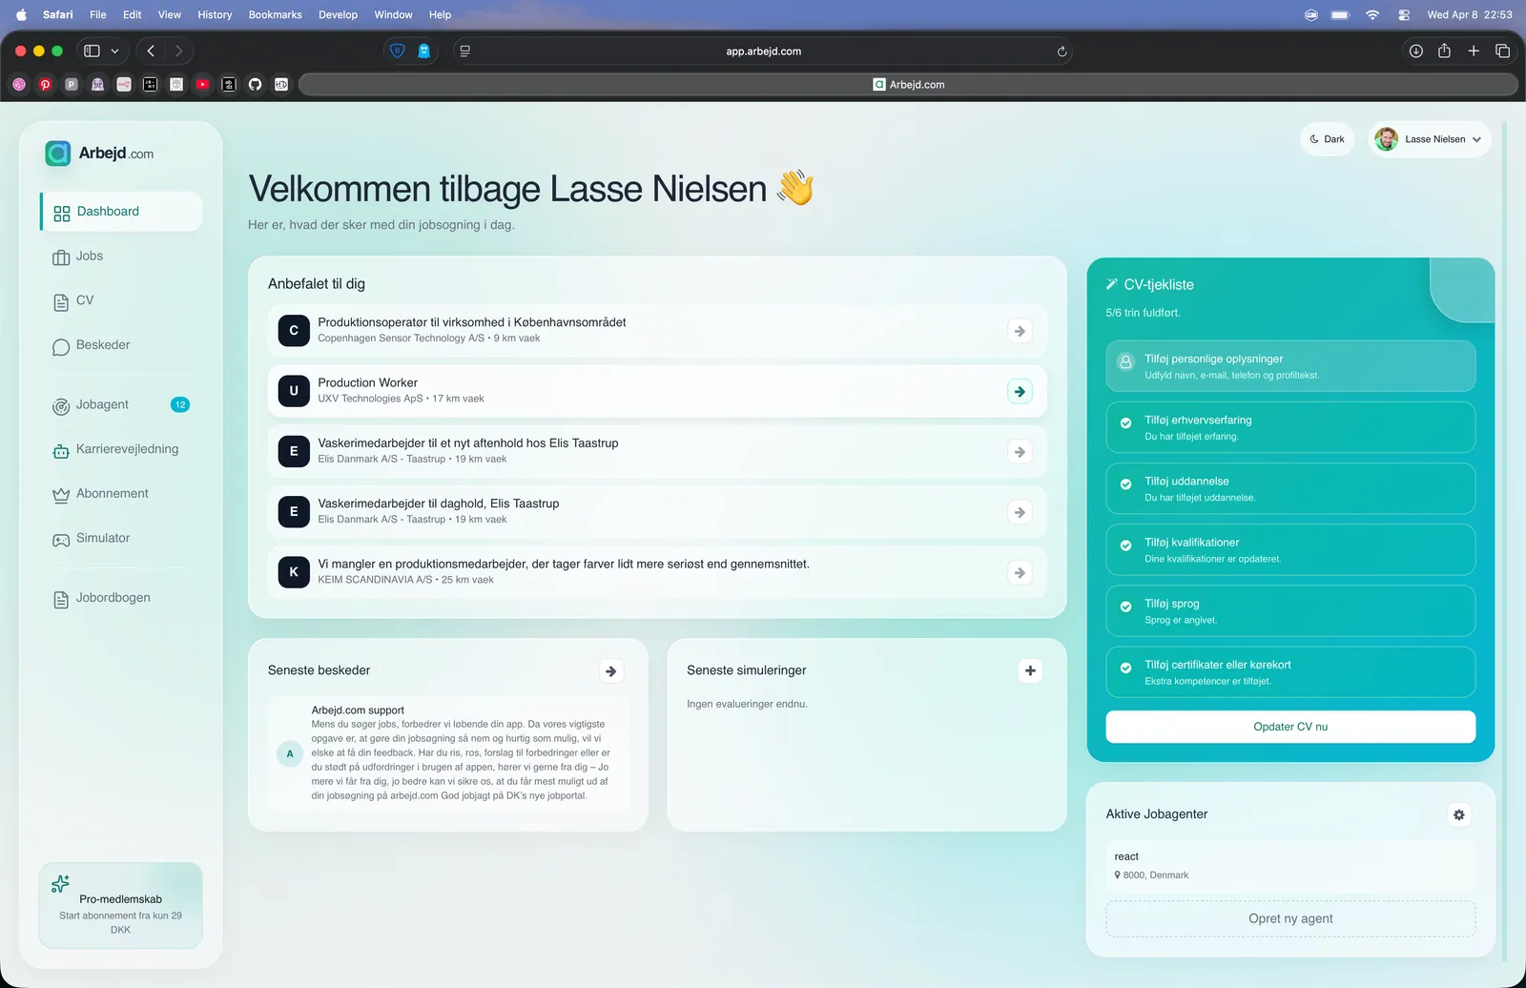This screenshot has height=988, width=1526.
Task: Go forward in Safari
Action: click(178, 51)
